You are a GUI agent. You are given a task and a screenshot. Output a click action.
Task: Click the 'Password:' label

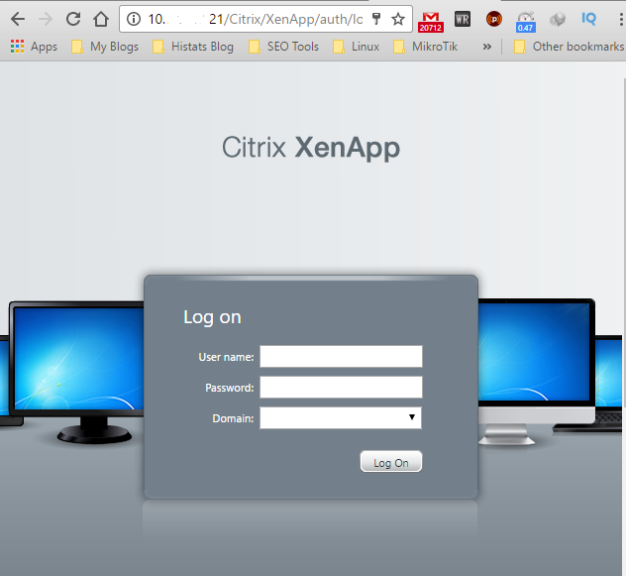[230, 388]
